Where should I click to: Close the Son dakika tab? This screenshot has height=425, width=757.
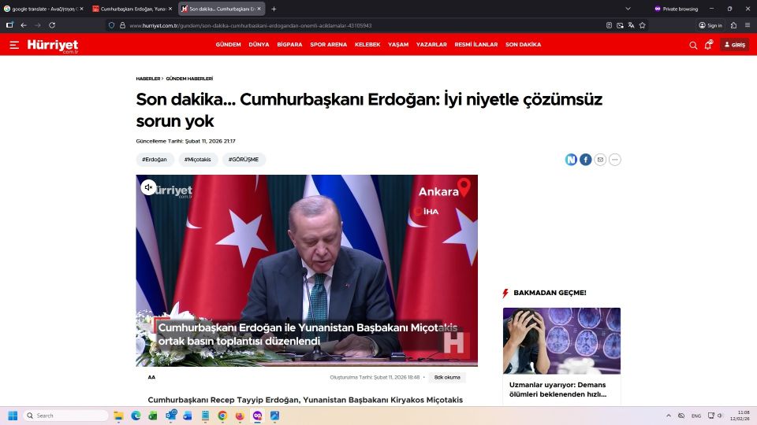click(x=259, y=9)
